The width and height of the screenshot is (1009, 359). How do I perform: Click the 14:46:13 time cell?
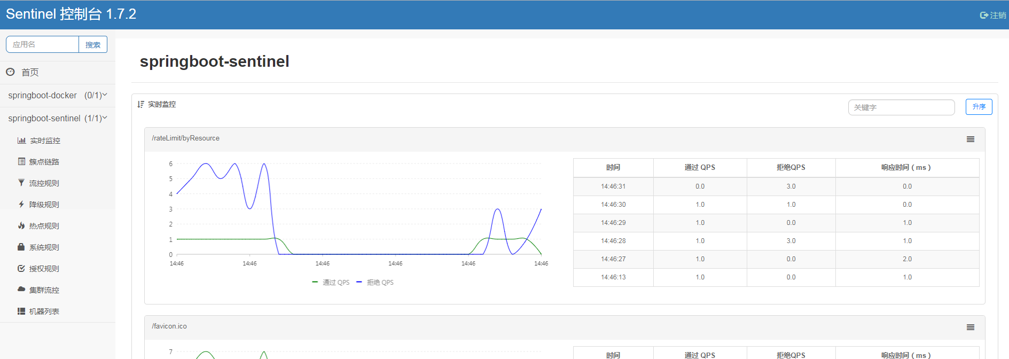[x=613, y=277]
